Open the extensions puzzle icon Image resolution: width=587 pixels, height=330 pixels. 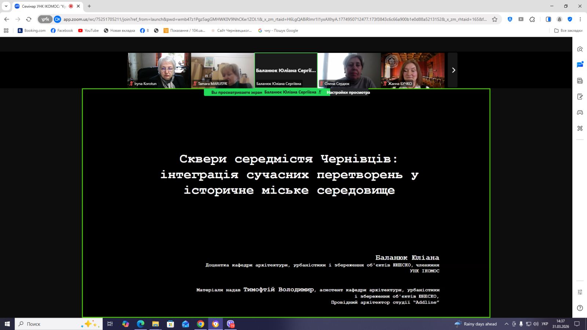click(x=532, y=19)
